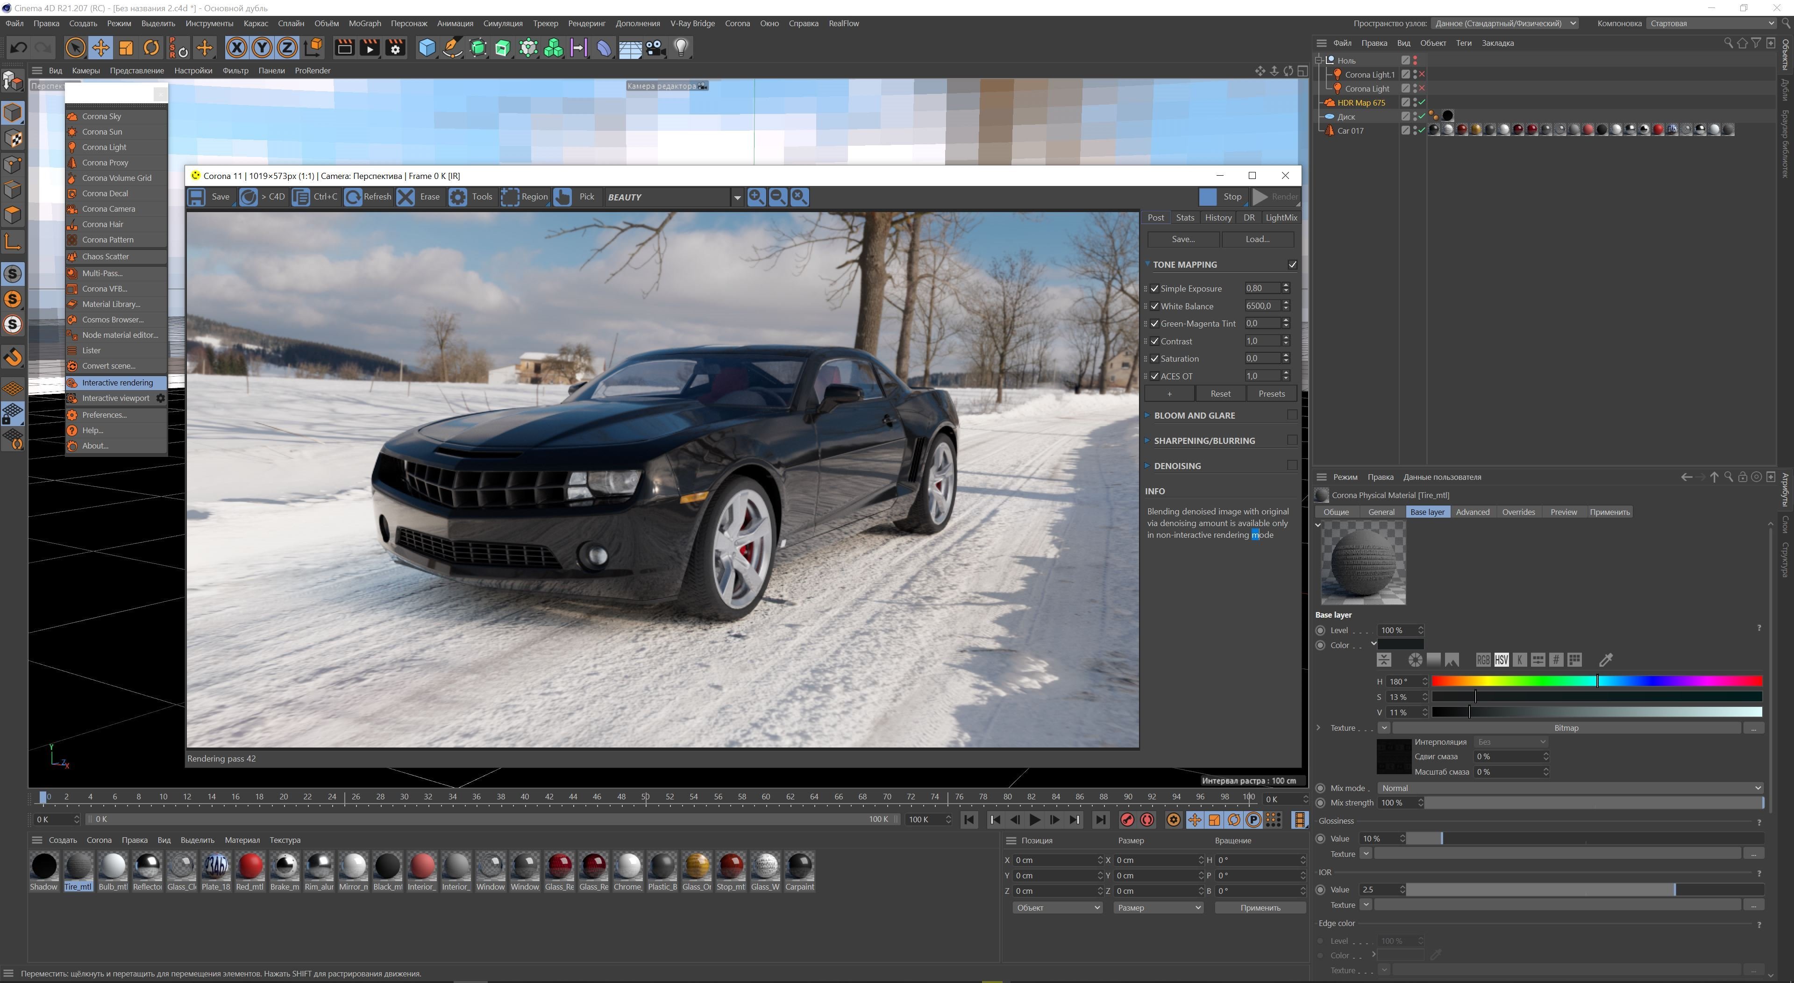Switch to the LightMix tab
Image resolution: width=1794 pixels, height=983 pixels.
click(x=1281, y=217)
